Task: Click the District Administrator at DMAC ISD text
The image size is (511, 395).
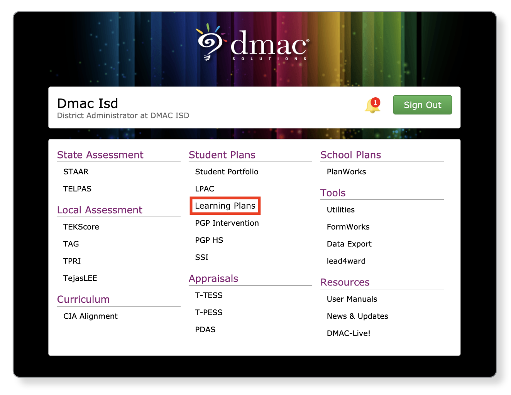Action: pyautogui.click(x=123, y=115)
